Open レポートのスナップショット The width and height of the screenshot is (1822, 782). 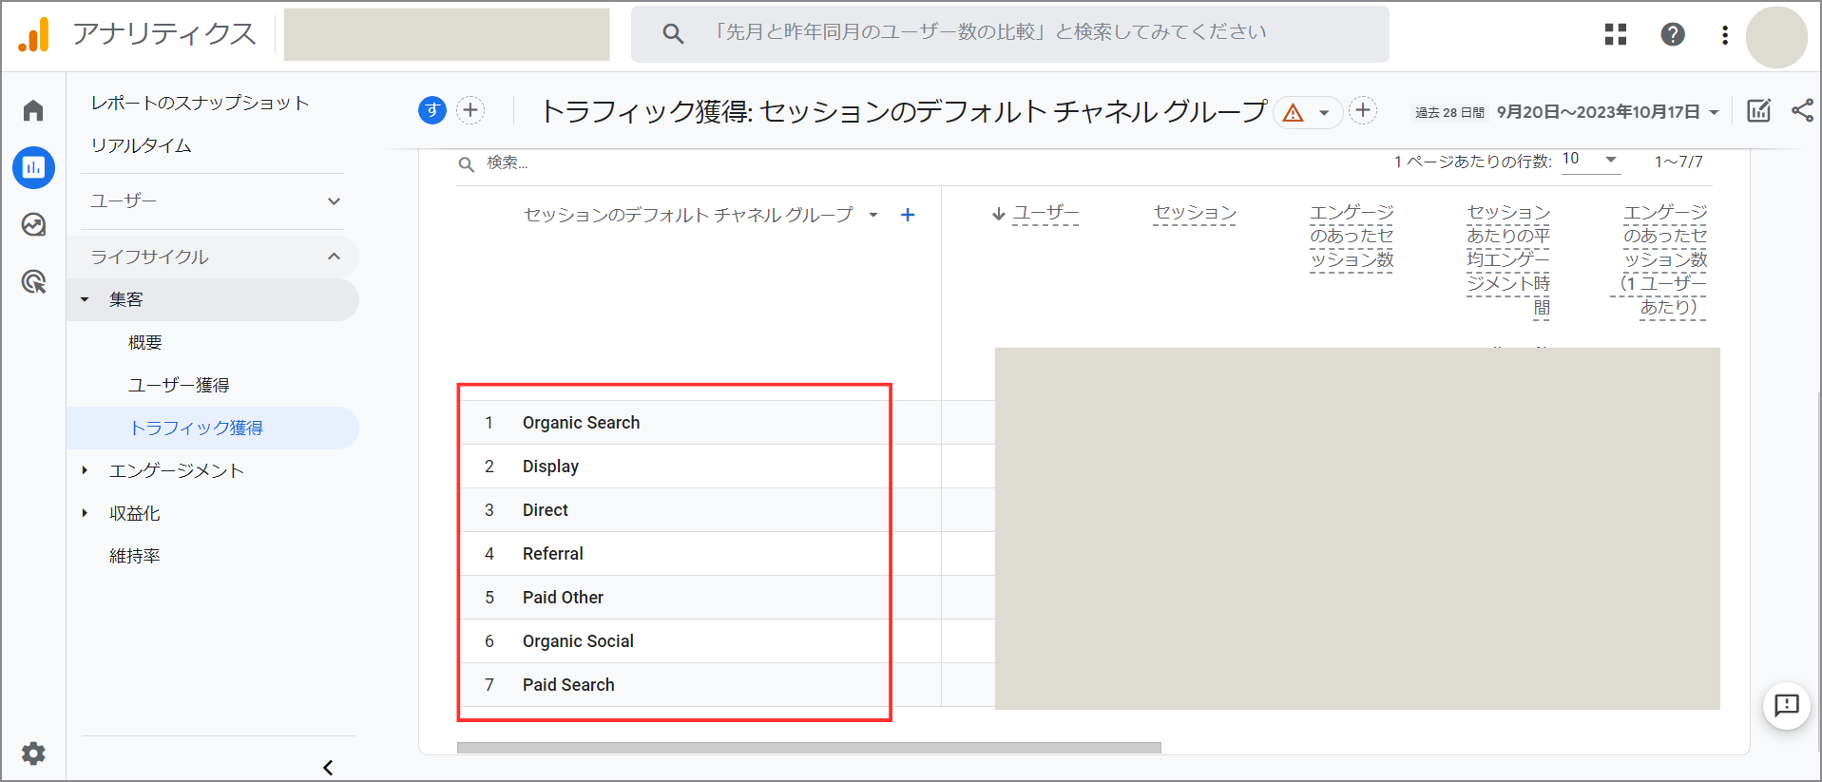tap(200, 103)
